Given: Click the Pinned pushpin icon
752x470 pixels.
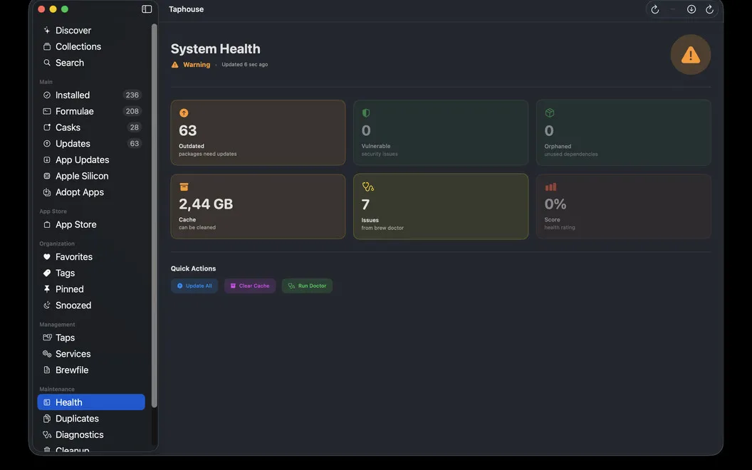Looking at the screenshot, I should [x=47, y=289].
